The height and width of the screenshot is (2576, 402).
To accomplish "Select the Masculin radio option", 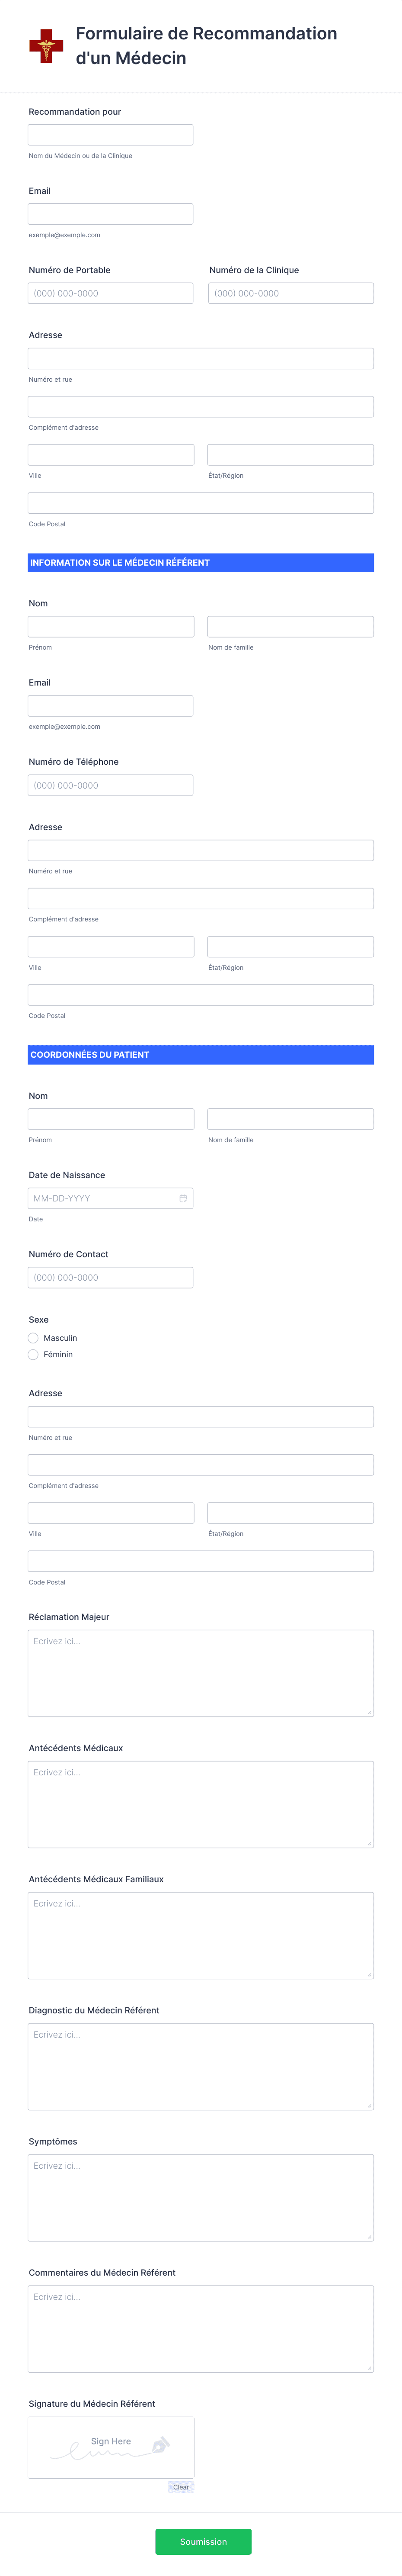I will click(33, 1338).
